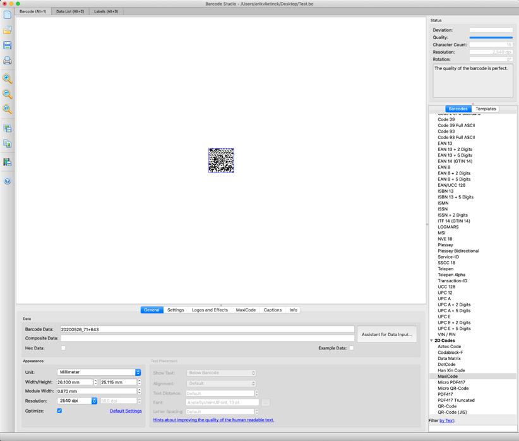Open the Logos and Effects tab
Image resolution: width=519 pixels, height=441 pixels.
tap(210, 310)
